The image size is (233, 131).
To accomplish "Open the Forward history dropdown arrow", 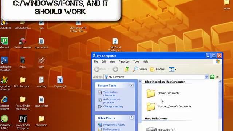I will [x=121, y=69].
